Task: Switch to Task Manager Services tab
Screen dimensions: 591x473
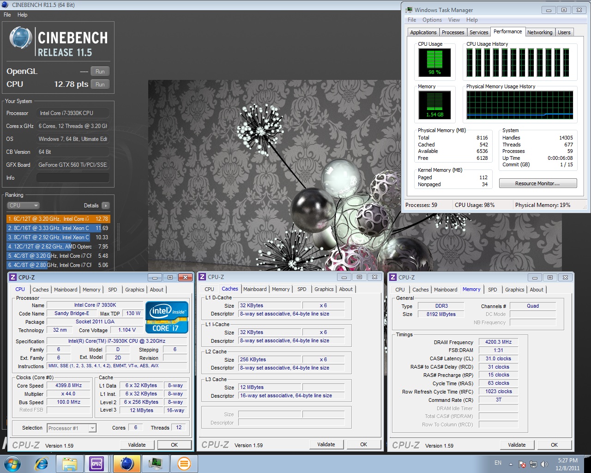Action: coord(479,32)
